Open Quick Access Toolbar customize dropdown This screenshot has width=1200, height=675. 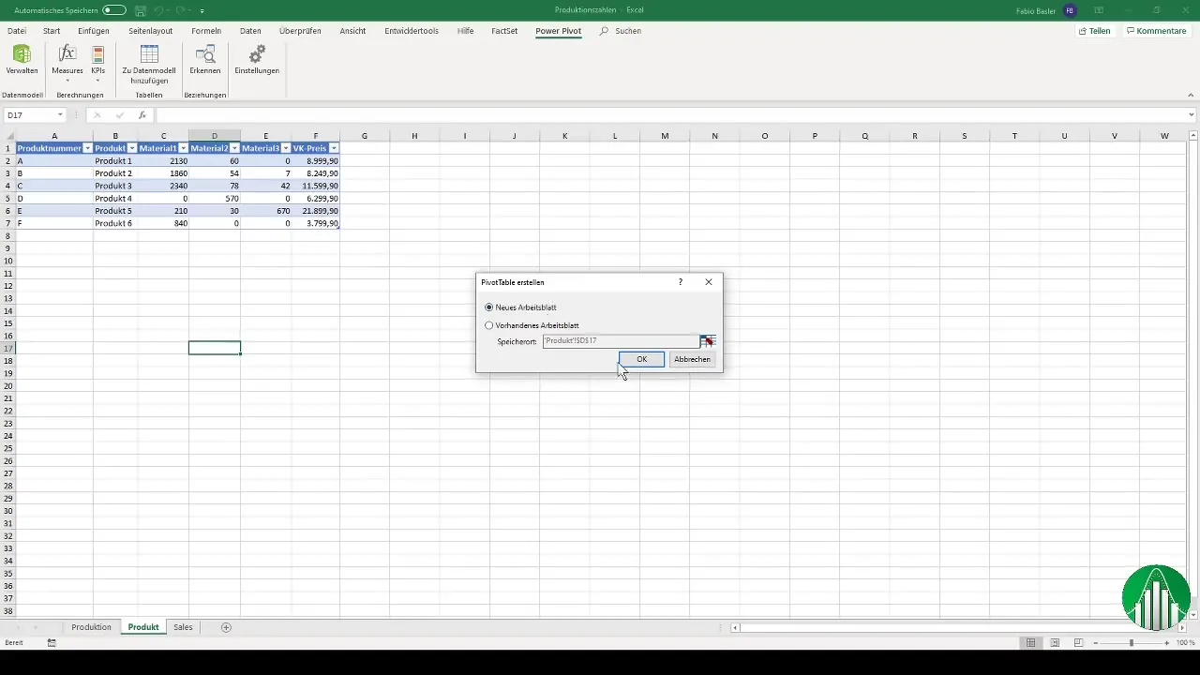point(202,10)
